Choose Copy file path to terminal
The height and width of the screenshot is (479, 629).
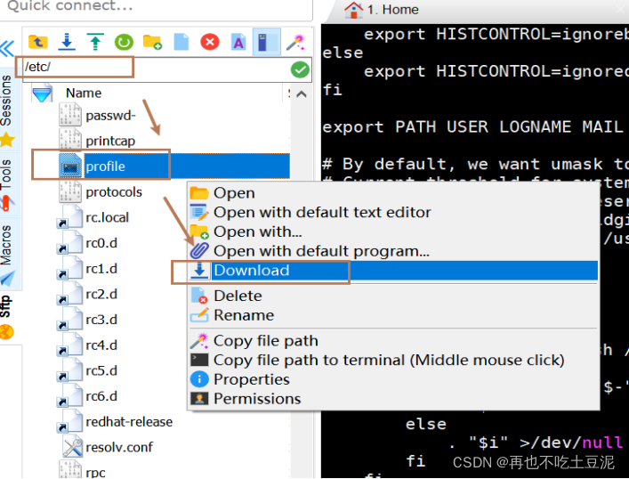(x=393, y=361)
